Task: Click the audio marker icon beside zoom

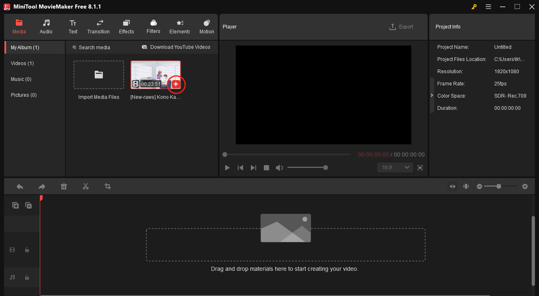Action: pos(466,186)
